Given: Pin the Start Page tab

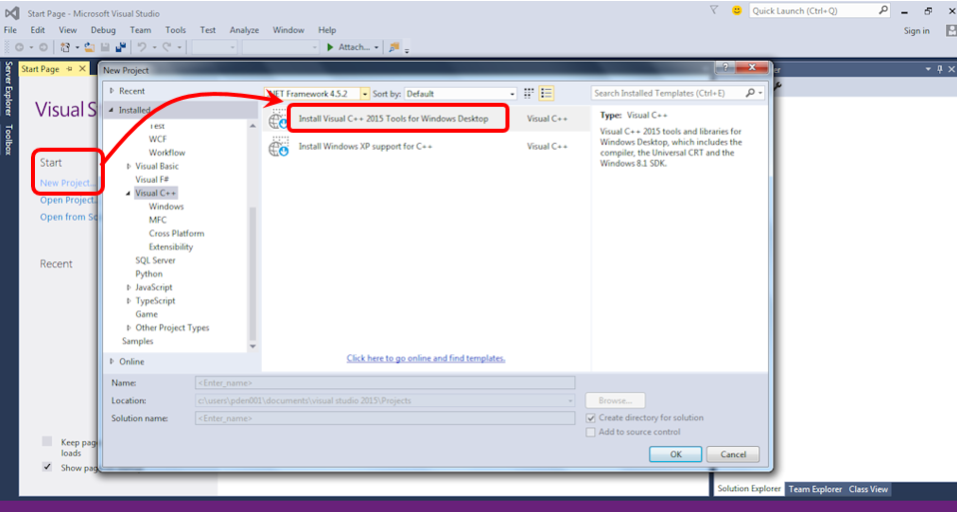Looking at the screenshot, I should point(69,69).
